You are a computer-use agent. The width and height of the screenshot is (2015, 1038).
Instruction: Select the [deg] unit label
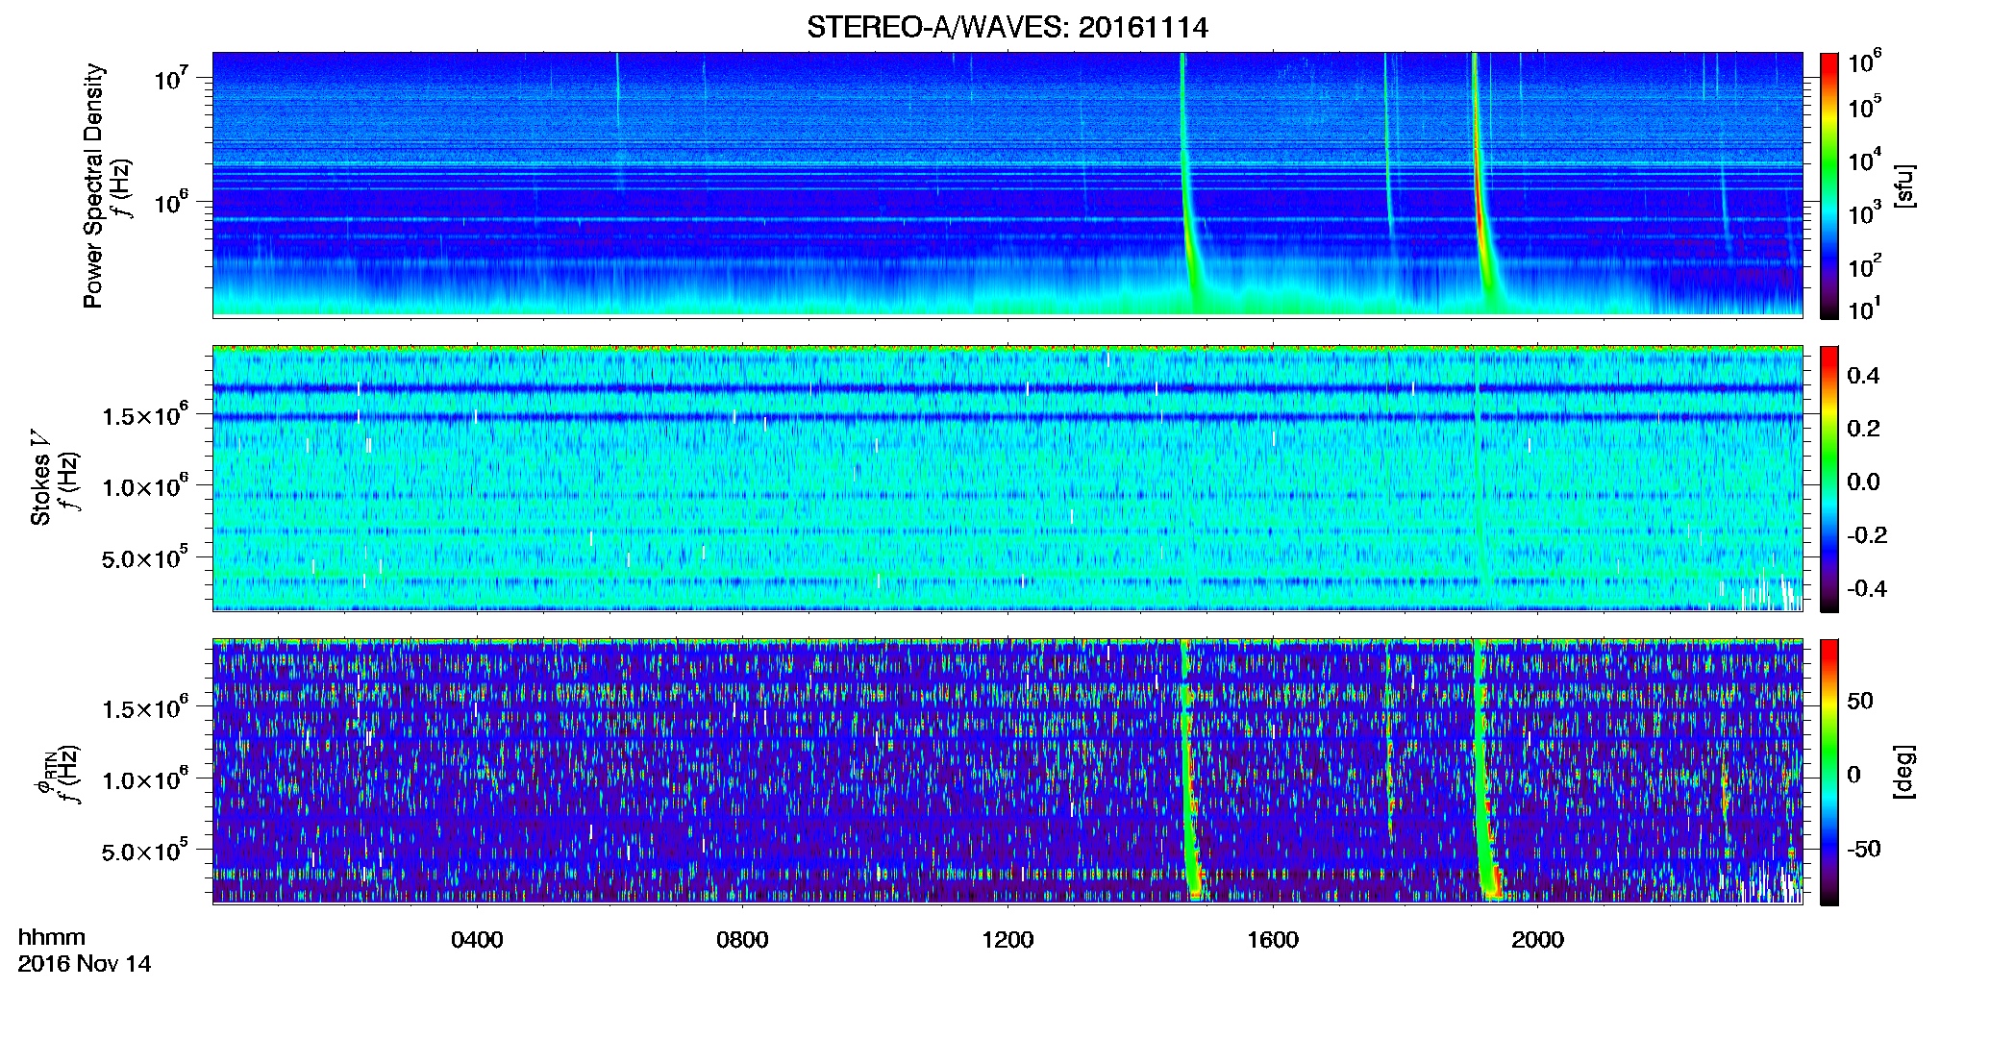1904,772
